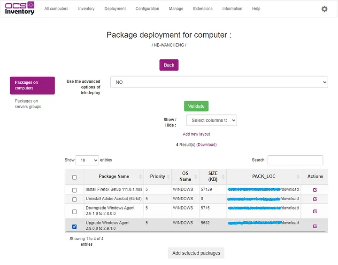
Task: Click the Download results link
Action: click(x=207, y=145)
